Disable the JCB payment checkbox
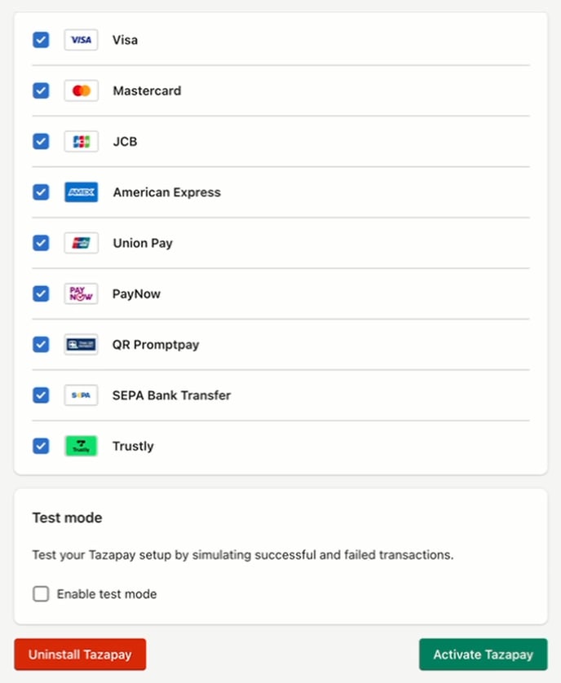Image resolution: width=561 pixels, height=683 pixels. tap(41, 142)
